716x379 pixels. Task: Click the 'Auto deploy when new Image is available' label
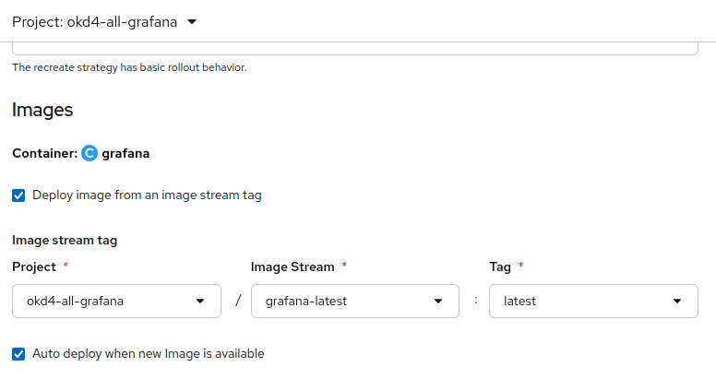(148, 353)
